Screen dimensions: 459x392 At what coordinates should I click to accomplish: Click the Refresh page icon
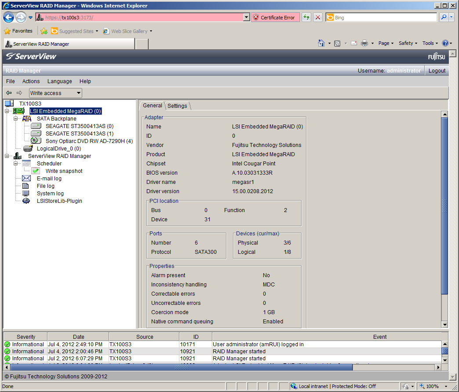306,18
